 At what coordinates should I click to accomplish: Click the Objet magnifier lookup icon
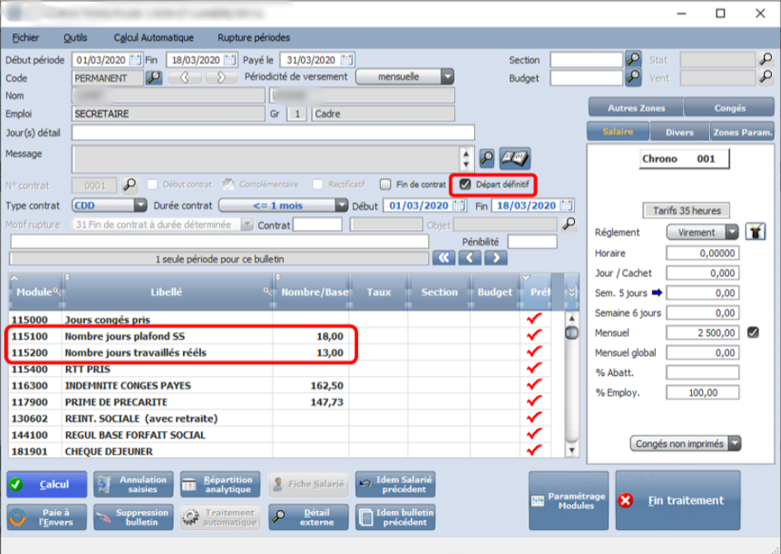coord(568,224)
